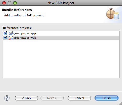Viewport: 122px width, 105px height.
Task: Click empty area of Referenced projects list
Action: pyautogui.click(x=61, y=59)
